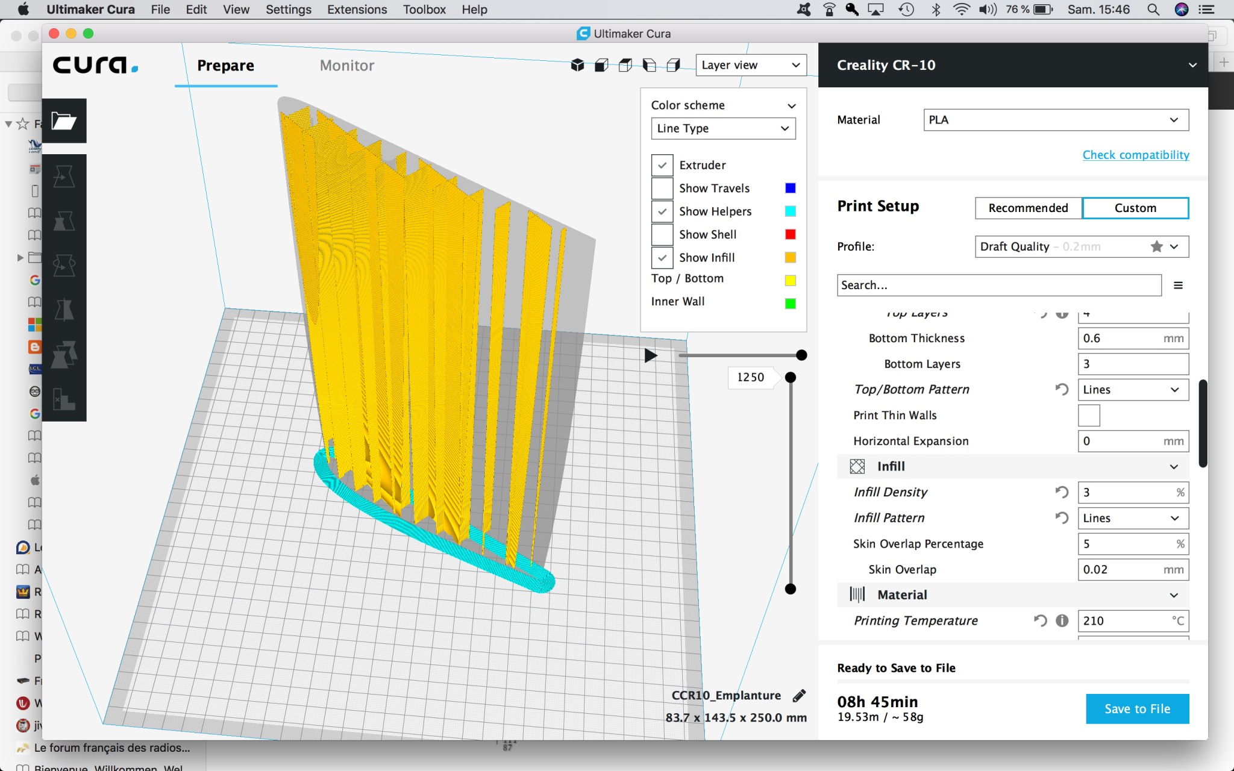Click the path simulation slider handle

pos(801,355)
